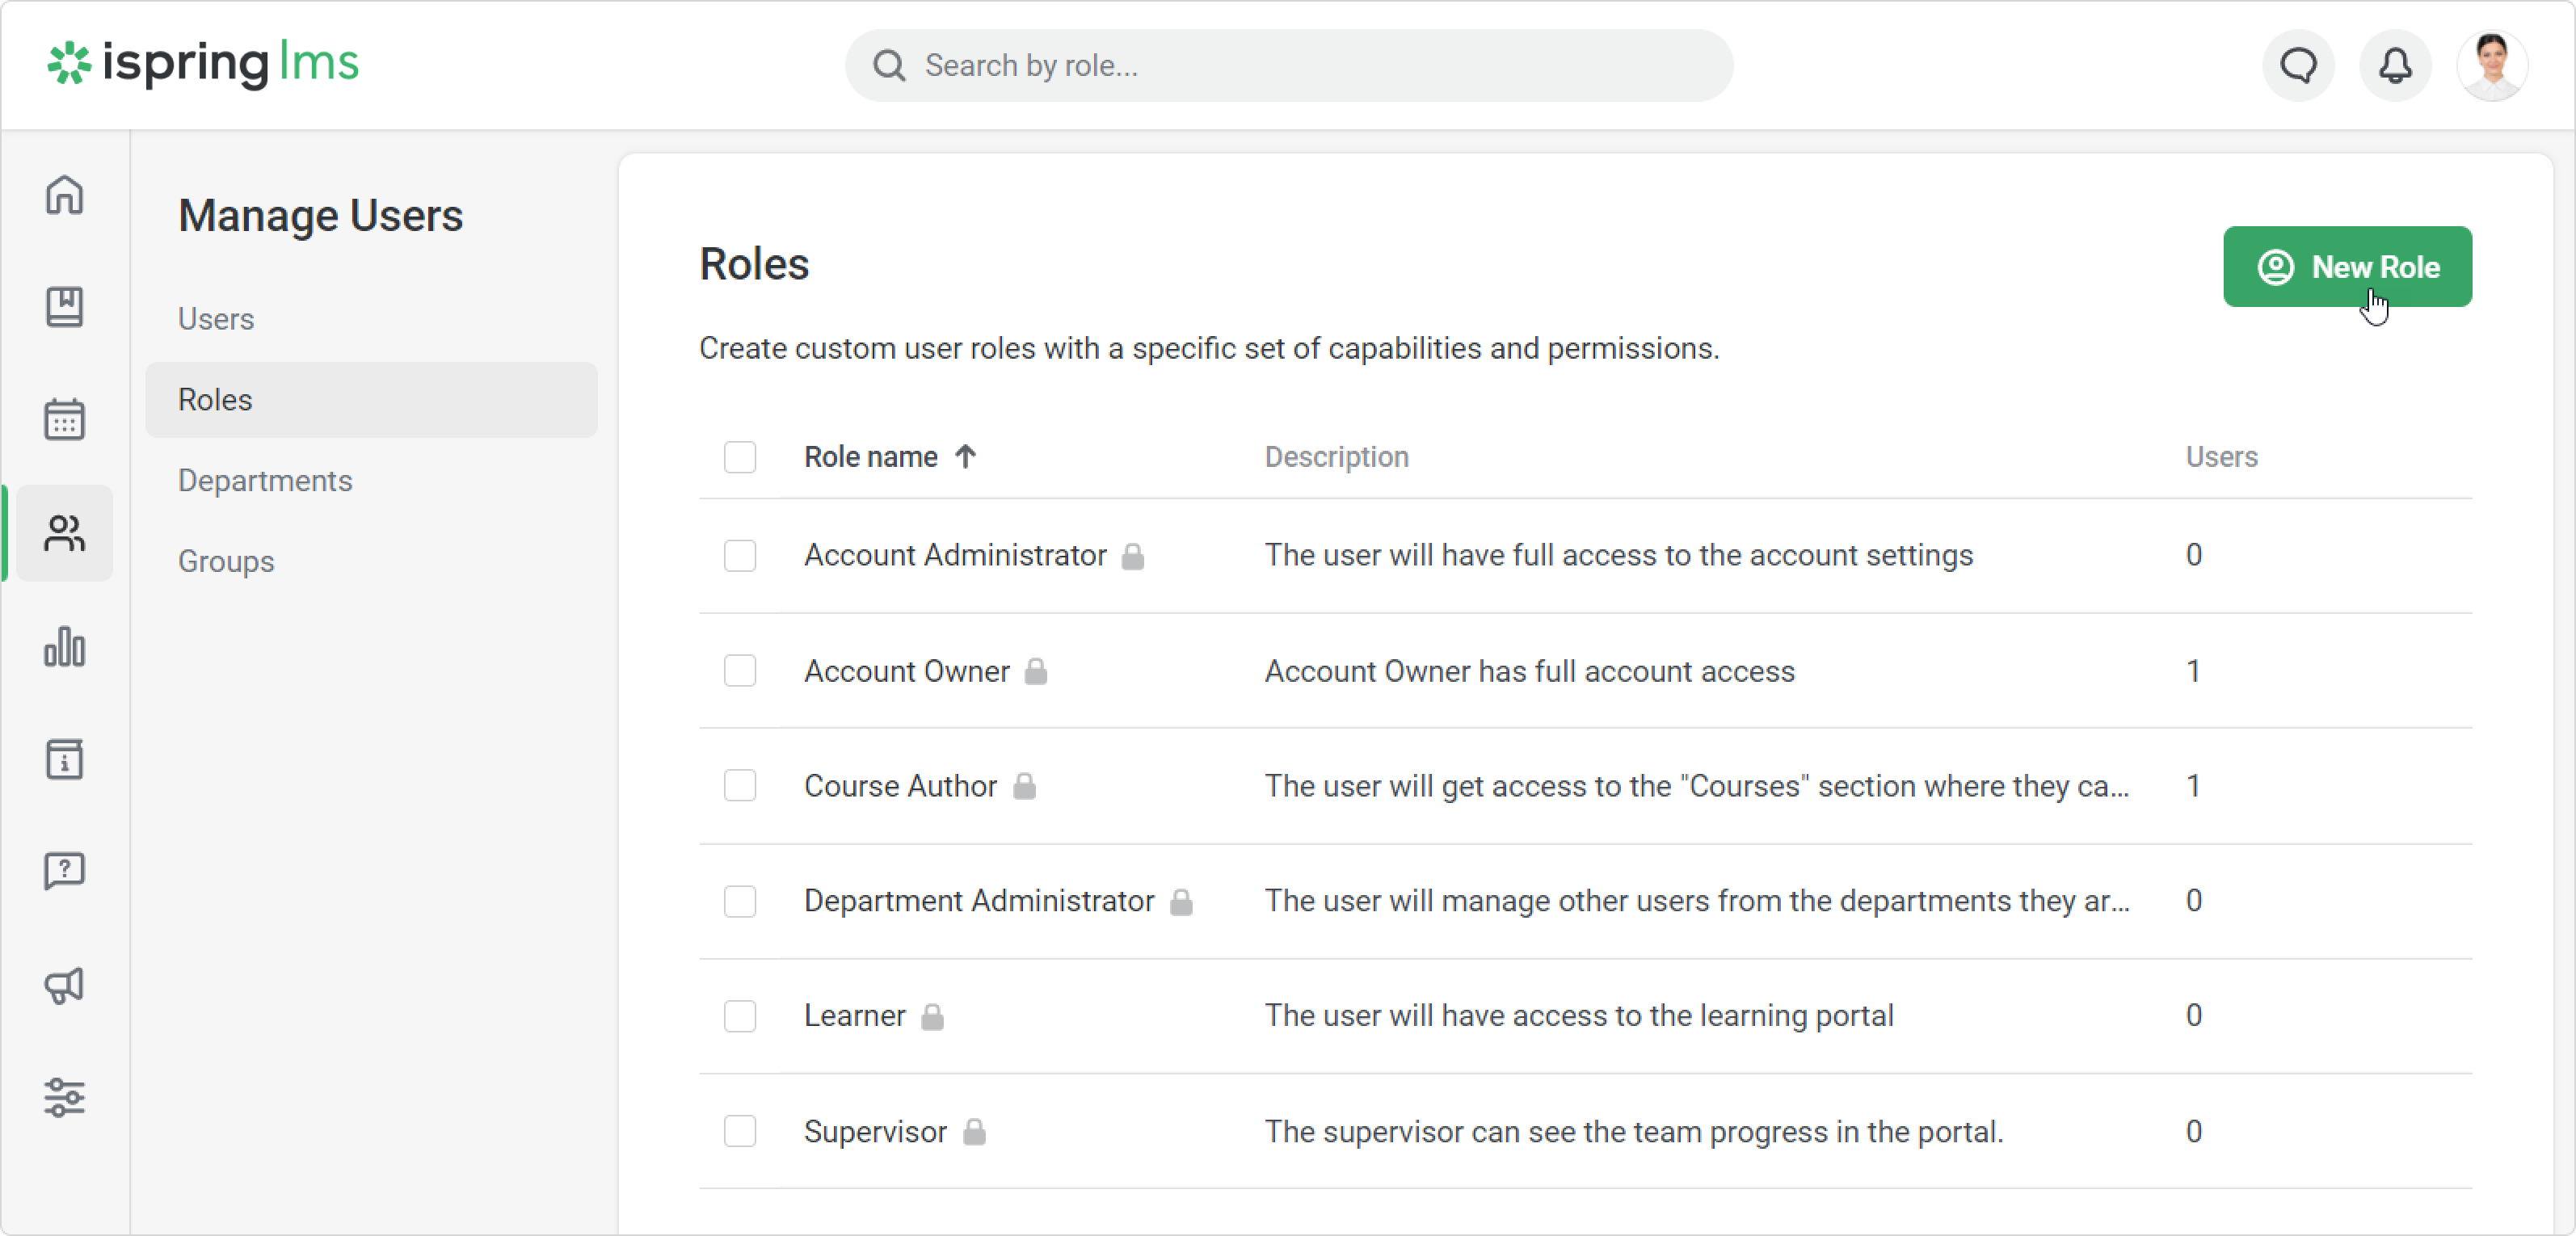Open the chat messages icon

pyautogui.click(x=2298, y=66)
